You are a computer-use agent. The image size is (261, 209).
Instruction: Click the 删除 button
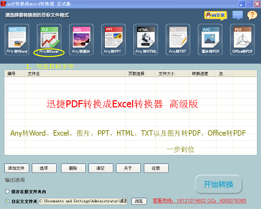pyautogui.click(x=73, y=168)
